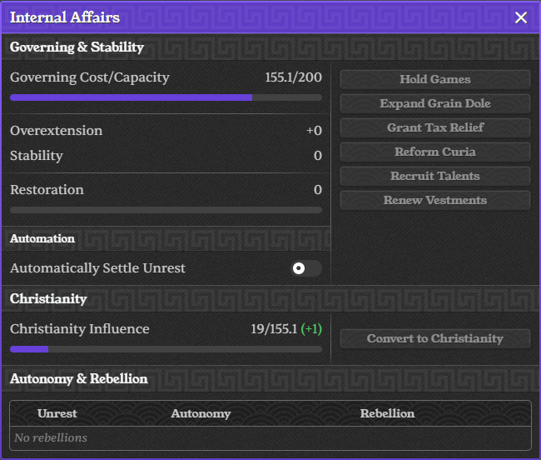This screenshot has width=541, height=460.
Task: Sort table by Unrest column header
Action: point(57,413)
